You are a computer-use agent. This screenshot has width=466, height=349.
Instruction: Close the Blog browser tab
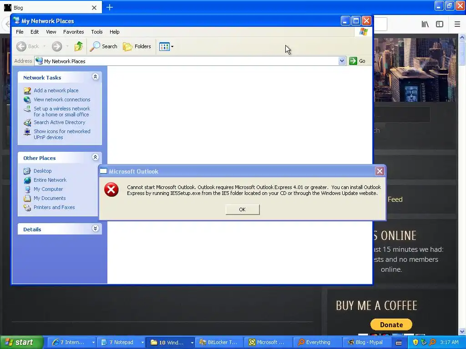coord(94,8)
